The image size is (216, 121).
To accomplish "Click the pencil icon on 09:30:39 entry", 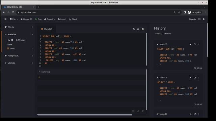I will click(158, 44).
